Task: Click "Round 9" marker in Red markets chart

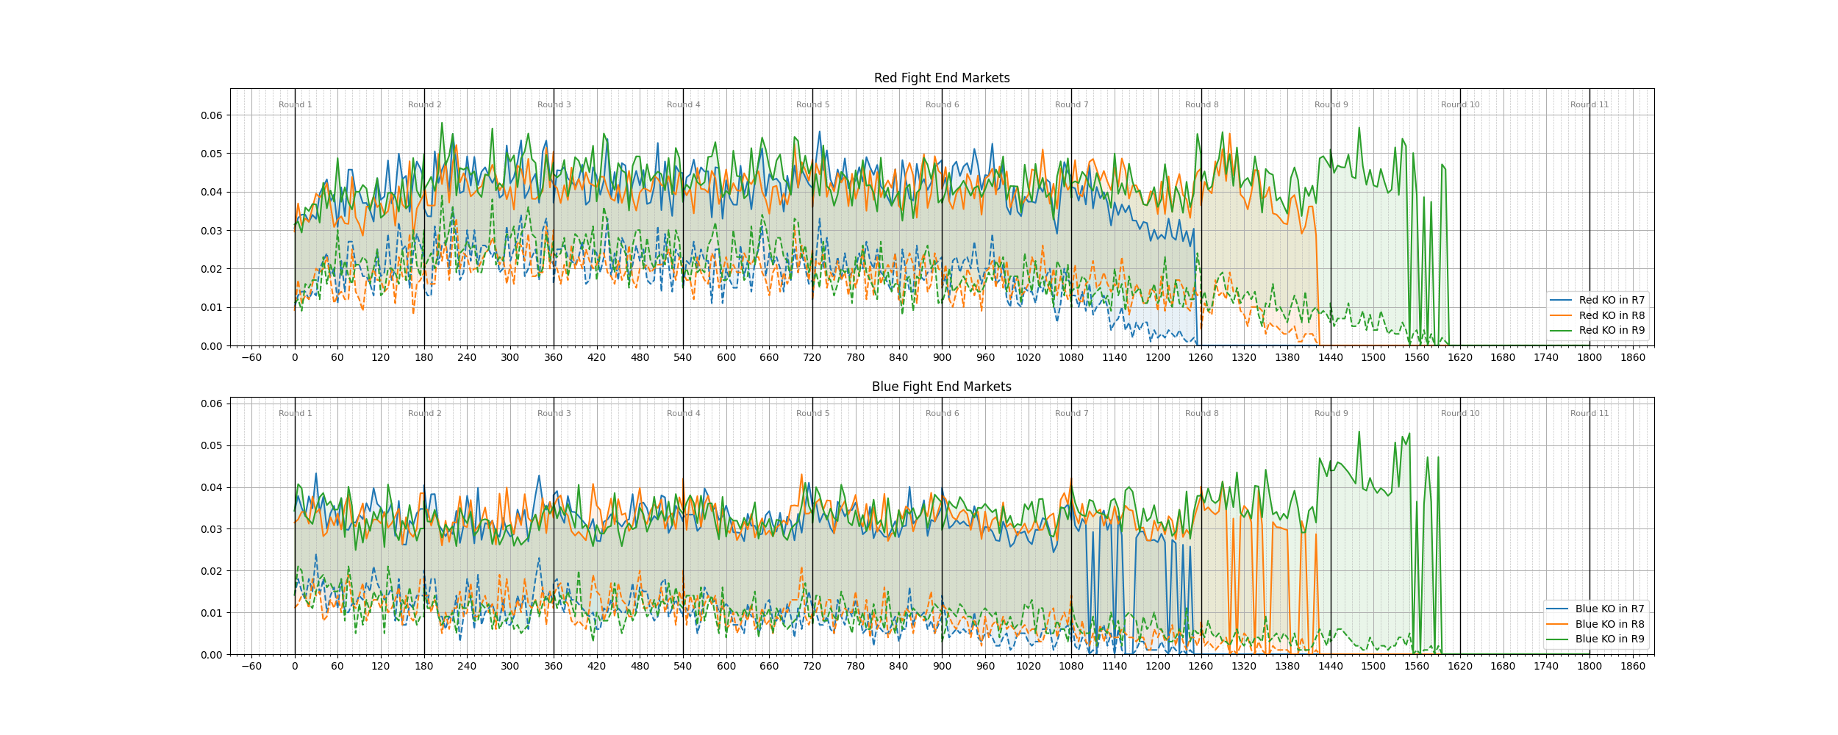Action: point(1331,105)
